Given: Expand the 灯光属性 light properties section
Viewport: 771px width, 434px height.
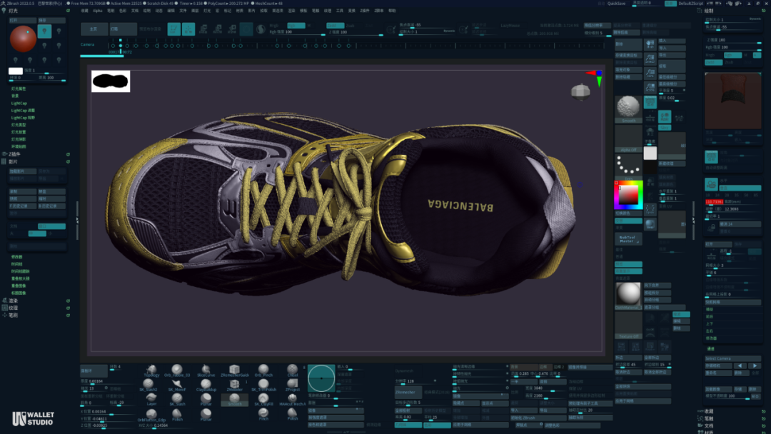Looking at the screenshot, I should point(19,89).
